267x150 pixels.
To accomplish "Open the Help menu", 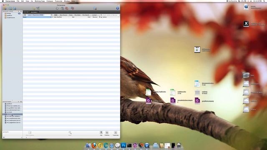I will (x=73, y=1).
